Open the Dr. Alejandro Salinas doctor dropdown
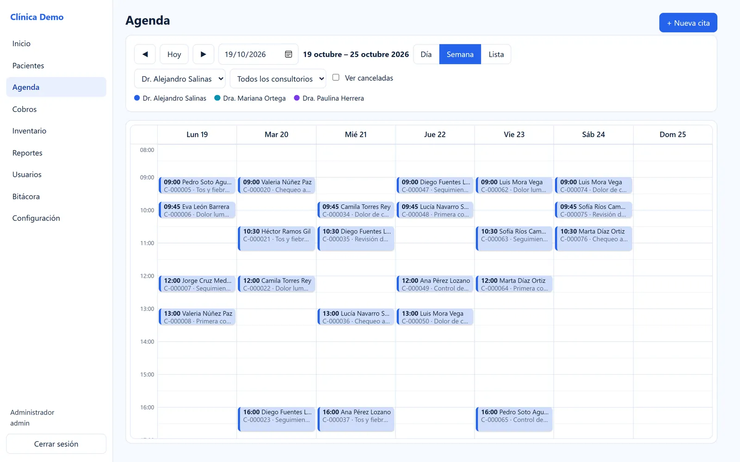The image size is (740, 462). click(x=180, y=79)
